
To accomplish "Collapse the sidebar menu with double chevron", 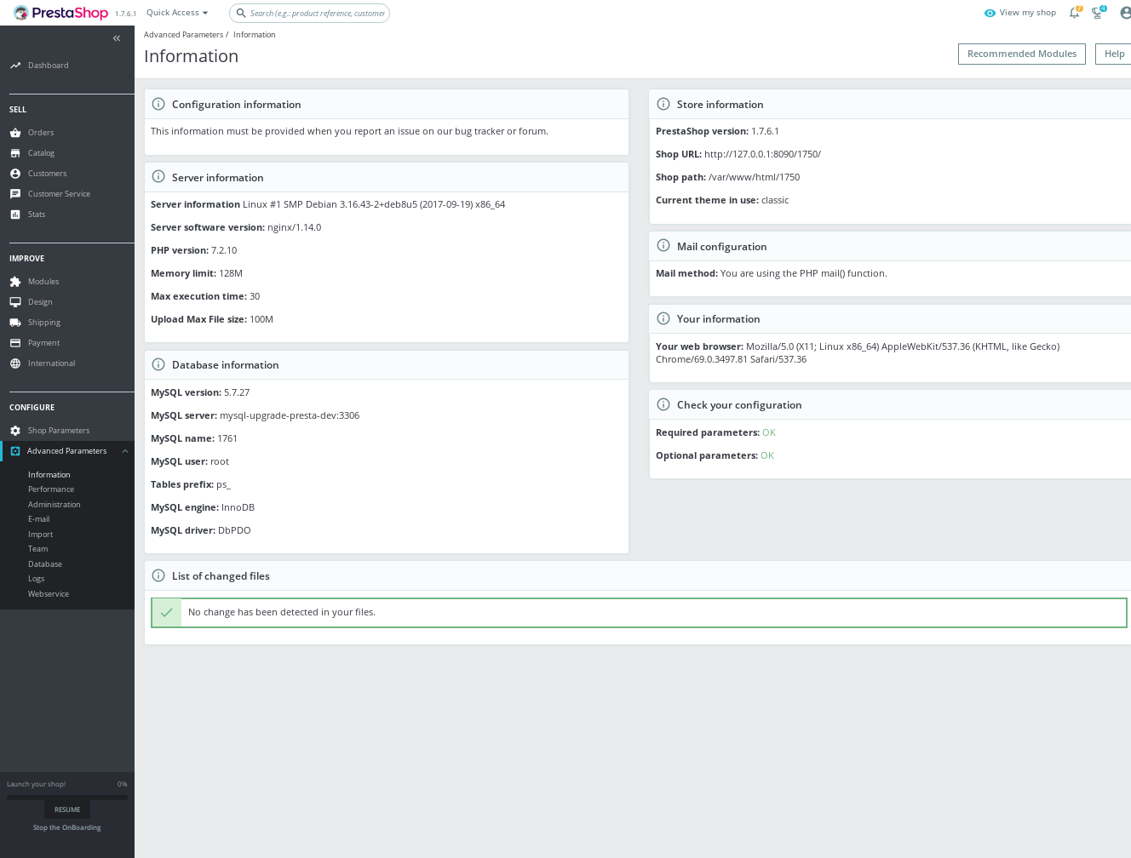I will coord(117,38).
